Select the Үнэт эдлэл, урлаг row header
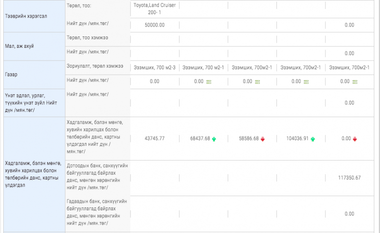The width and height of the screenshot is (380, 233). 33,102
